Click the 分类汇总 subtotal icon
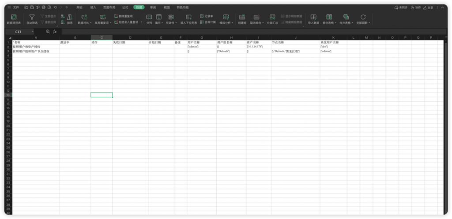Viewport: 452px width, 219px height. tap(272, 17)
